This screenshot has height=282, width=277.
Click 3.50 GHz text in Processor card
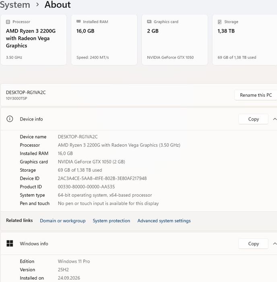(x=14, y=57)
